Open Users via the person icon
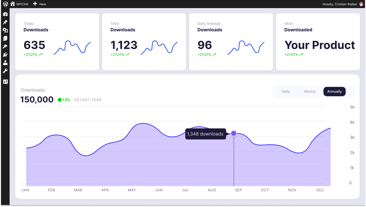Screen dimensions: 366x207 coord(5,63)
